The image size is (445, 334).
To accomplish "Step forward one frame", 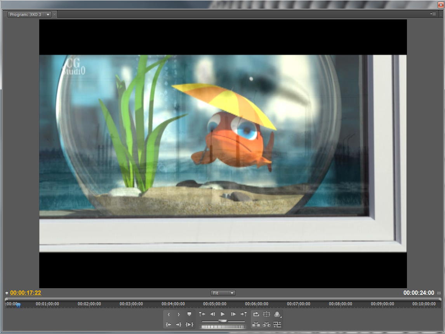I will click(x=233, y=314).
